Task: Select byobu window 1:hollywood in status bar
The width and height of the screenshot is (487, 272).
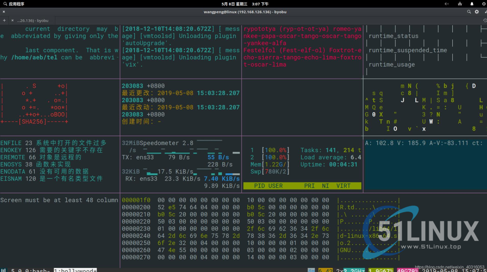Action: [x=75, y=270]
